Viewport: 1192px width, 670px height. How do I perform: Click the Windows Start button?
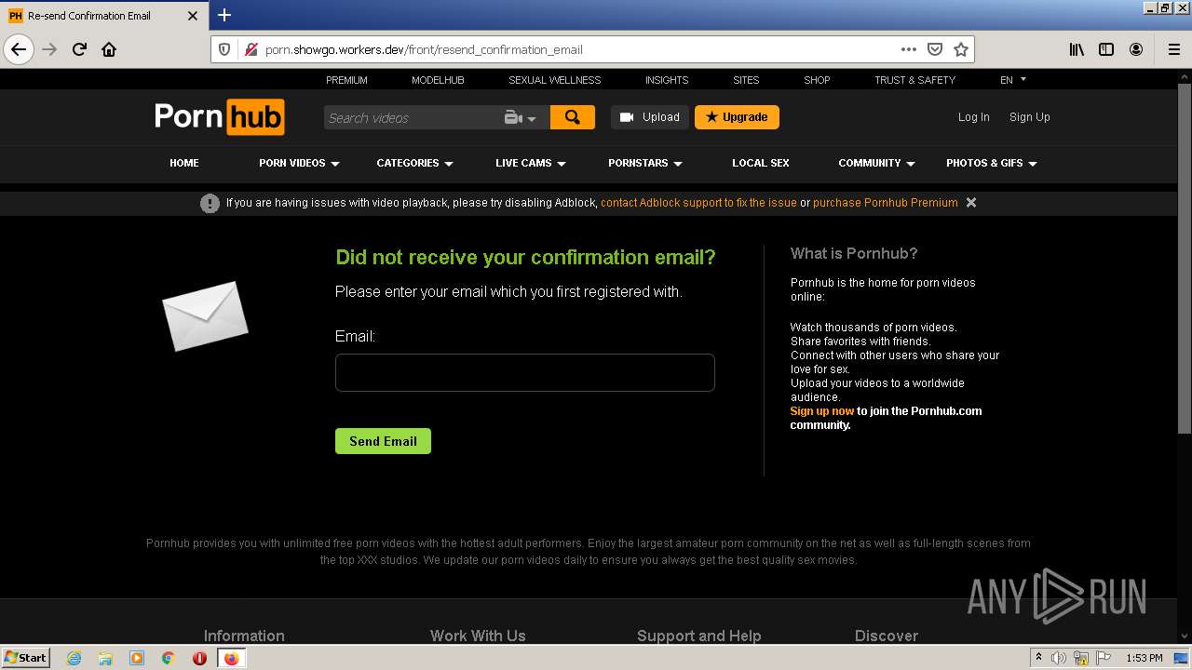[x=26, y=658]
